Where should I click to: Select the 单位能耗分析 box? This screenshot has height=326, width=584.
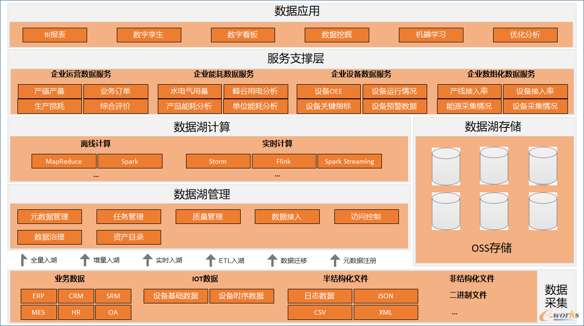255,106
